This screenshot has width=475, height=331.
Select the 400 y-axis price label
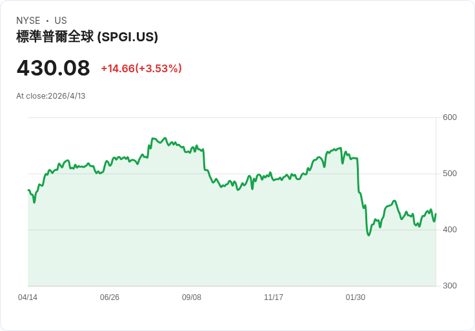tap(450, 230)
